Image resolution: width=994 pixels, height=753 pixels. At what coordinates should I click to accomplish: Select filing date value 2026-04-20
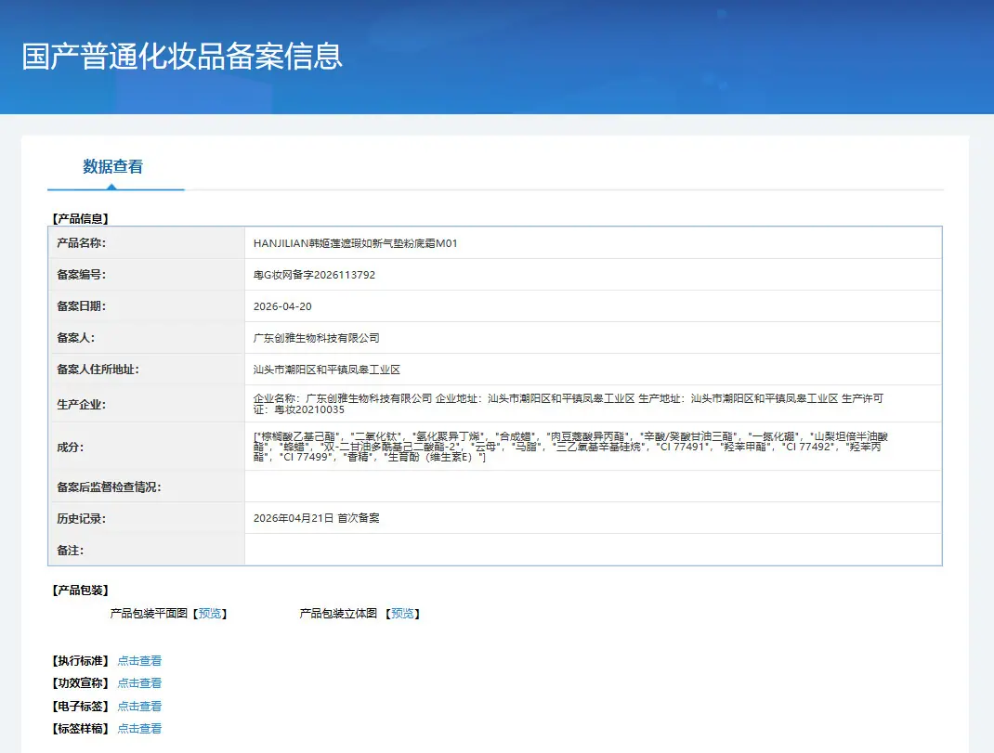click(282, 306)
